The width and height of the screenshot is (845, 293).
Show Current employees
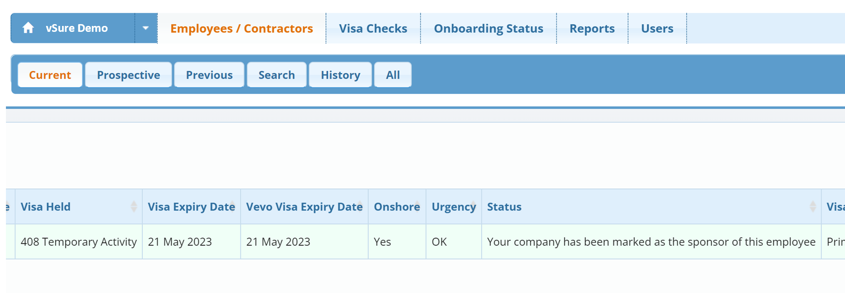click(x=50, y=75)
